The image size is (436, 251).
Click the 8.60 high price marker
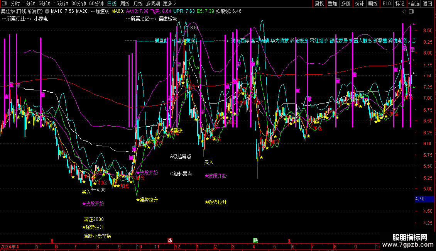(194, 27)
